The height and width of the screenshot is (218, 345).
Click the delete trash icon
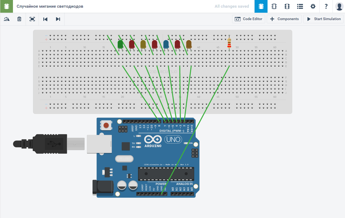pos(19,19)
